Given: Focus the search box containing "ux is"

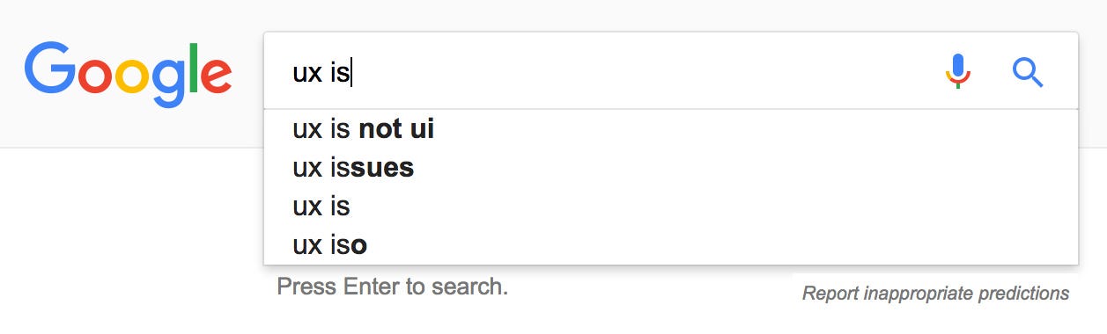Looking at the screenshot, I should [671, 71].
